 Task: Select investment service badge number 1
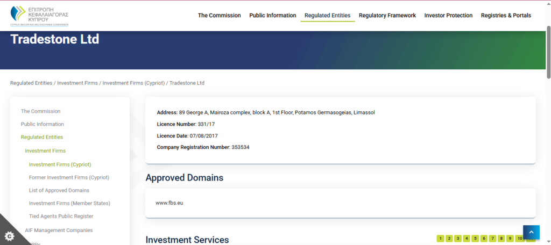(440, 238)
